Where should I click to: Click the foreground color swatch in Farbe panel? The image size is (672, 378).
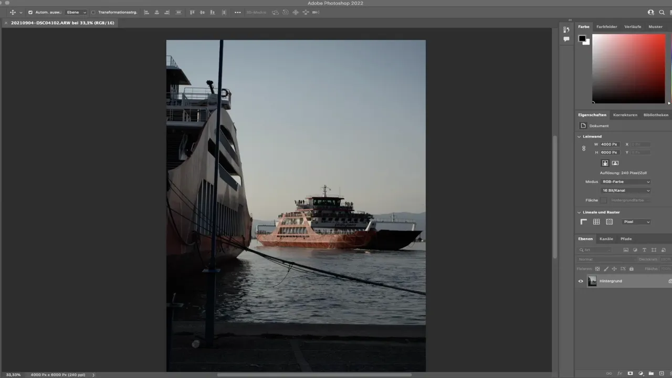point(582,38)
